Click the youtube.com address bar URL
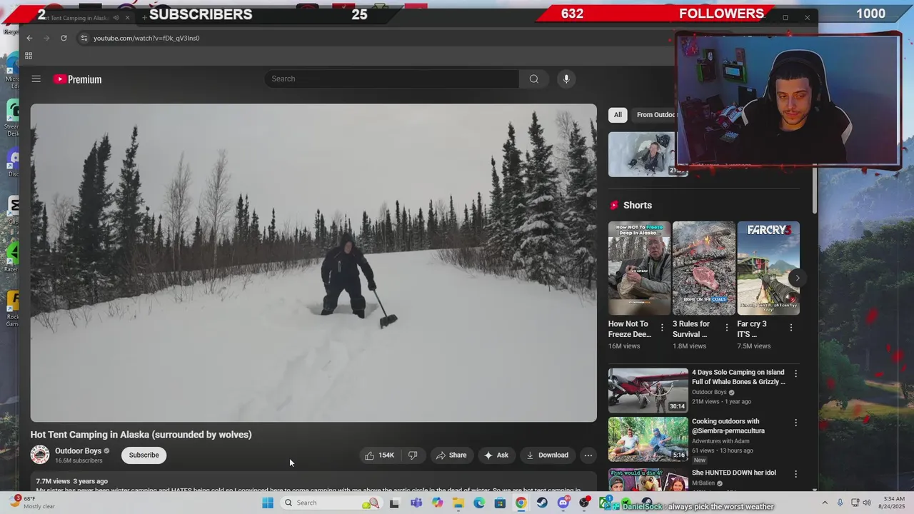The height and width of the screenshot is (514, 914). (146, 38)
